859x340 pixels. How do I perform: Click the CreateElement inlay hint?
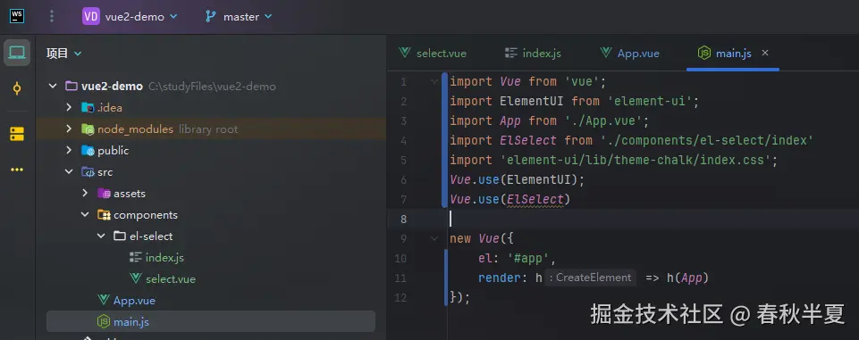tap(591, 278)
